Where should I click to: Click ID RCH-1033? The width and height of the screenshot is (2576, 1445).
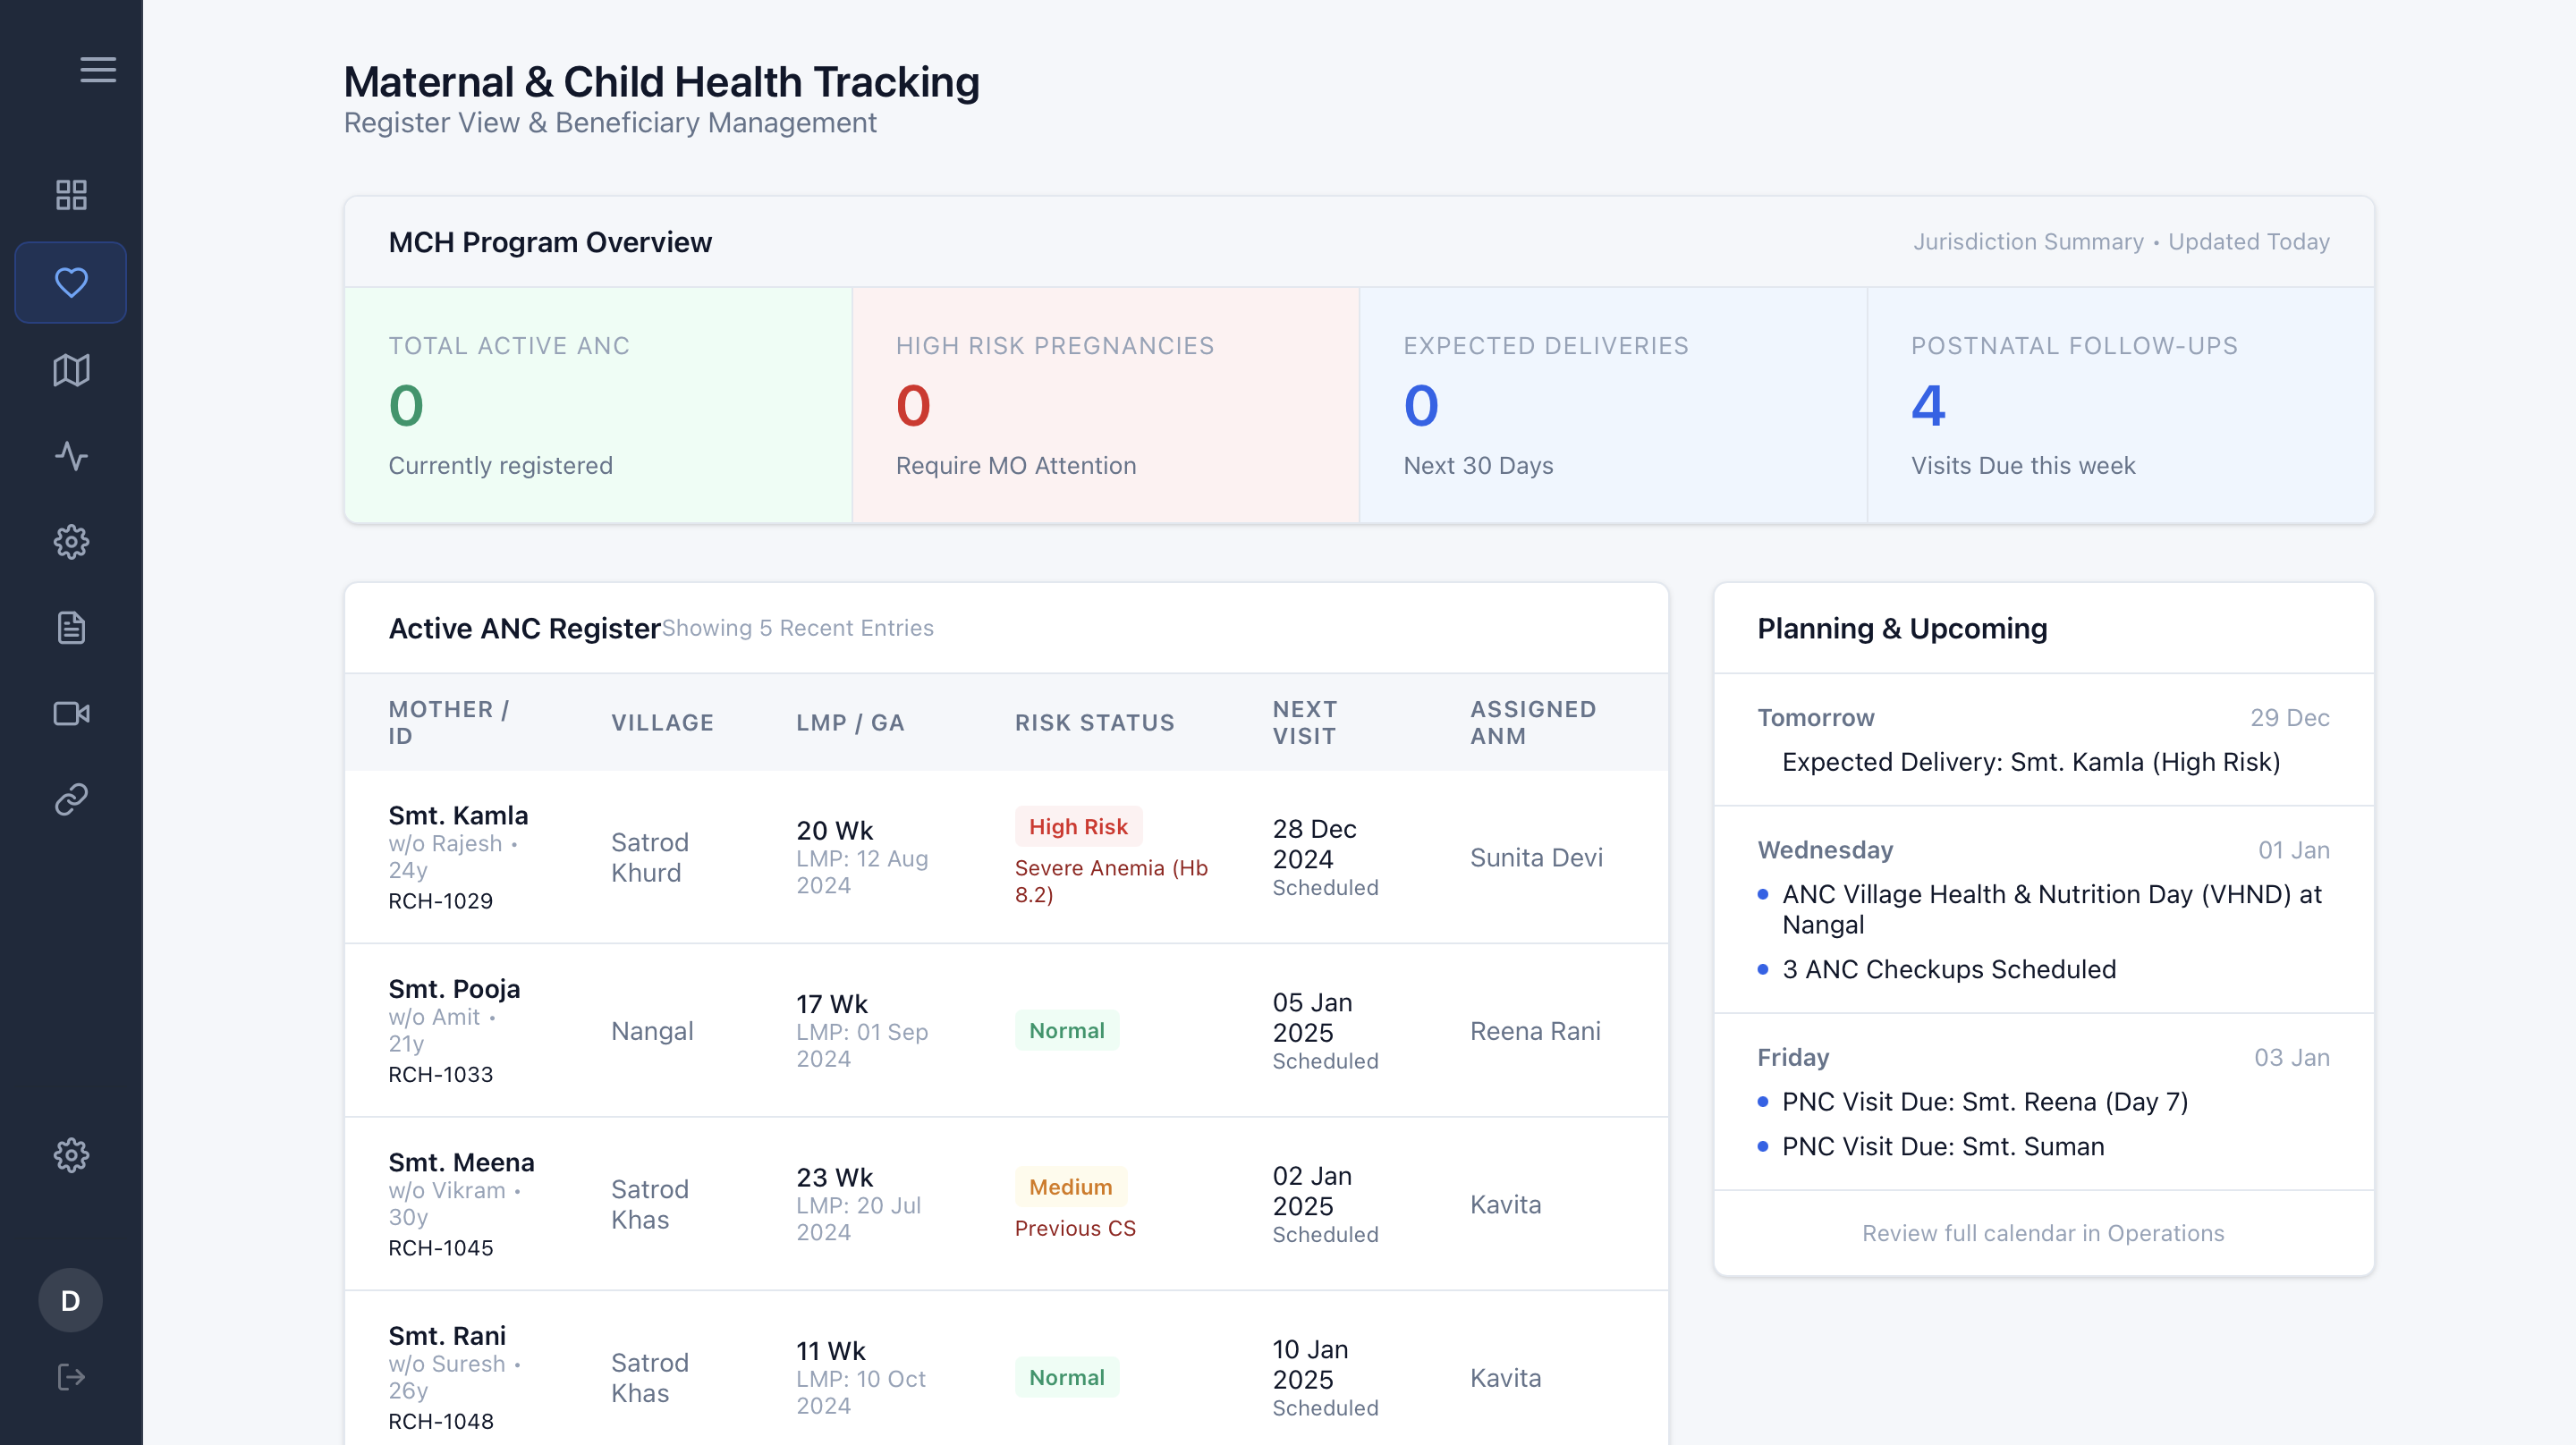[440, 1075]
